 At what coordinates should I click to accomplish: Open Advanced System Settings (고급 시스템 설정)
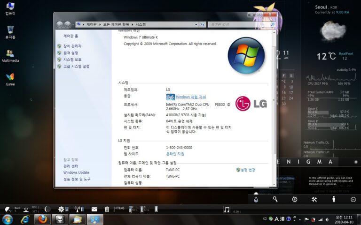76,67
